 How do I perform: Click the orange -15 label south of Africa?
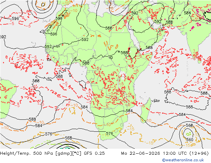coord(130,129)
